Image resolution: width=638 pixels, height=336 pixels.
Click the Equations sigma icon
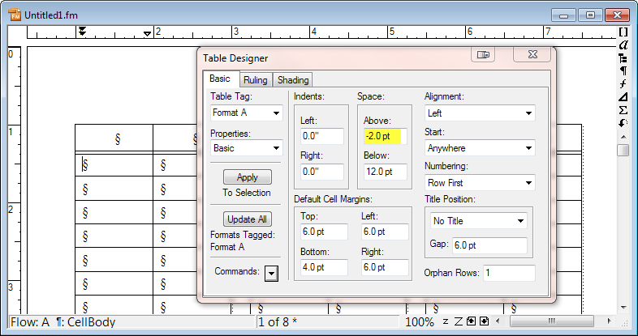(x=623, y=109)
